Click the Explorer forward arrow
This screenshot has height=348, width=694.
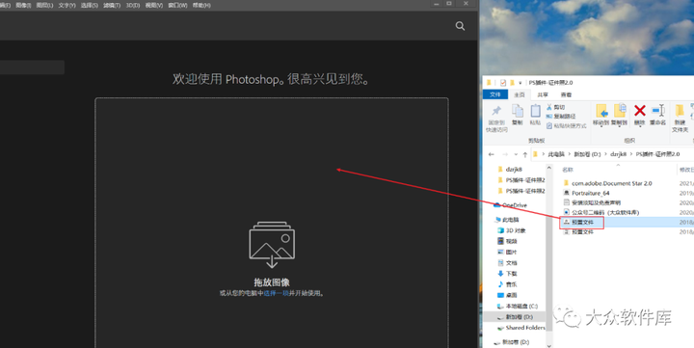pos(505,154)
